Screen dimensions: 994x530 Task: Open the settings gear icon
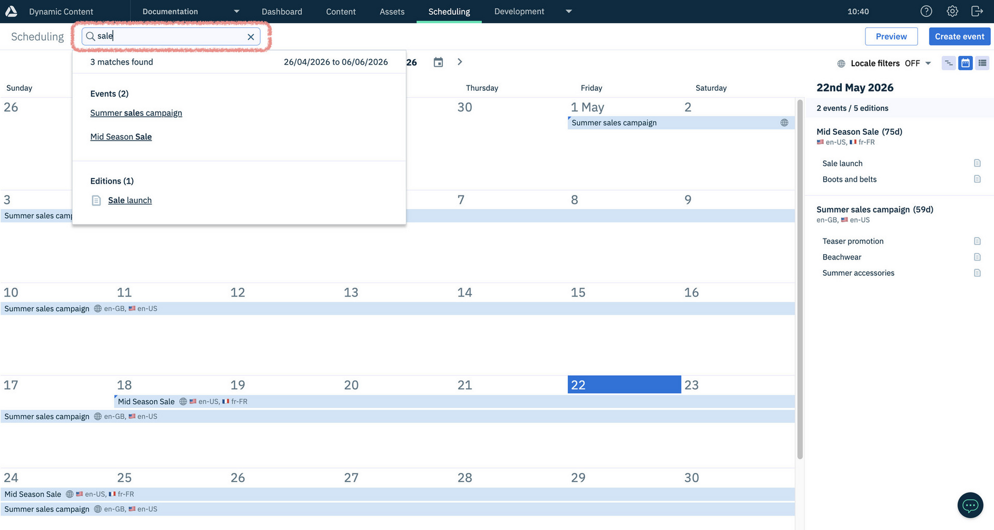[x=952, y=11]
